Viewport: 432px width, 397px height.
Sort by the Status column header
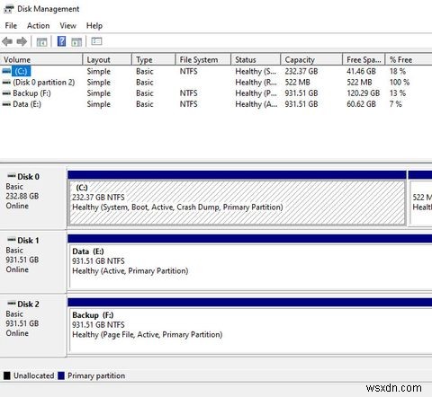pos(256,59)
